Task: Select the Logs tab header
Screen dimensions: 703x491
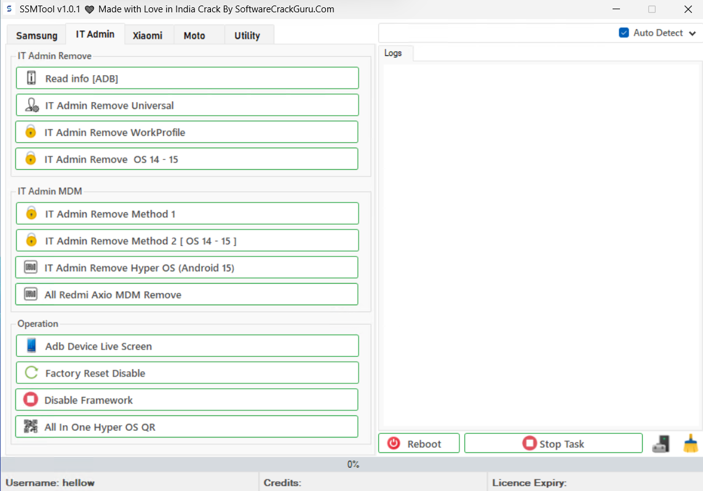Action: point(393,54)
